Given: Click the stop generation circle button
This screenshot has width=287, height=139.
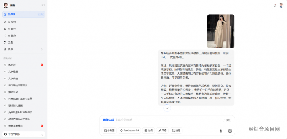Looking at the screenshot, I should click(230, 131).
